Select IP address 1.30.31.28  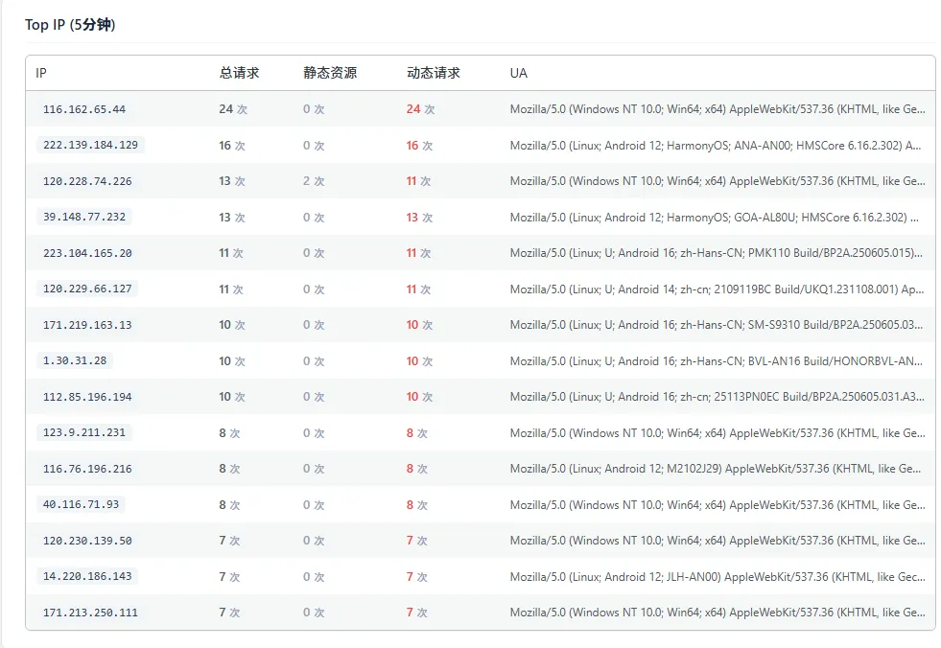click(75, 360)
